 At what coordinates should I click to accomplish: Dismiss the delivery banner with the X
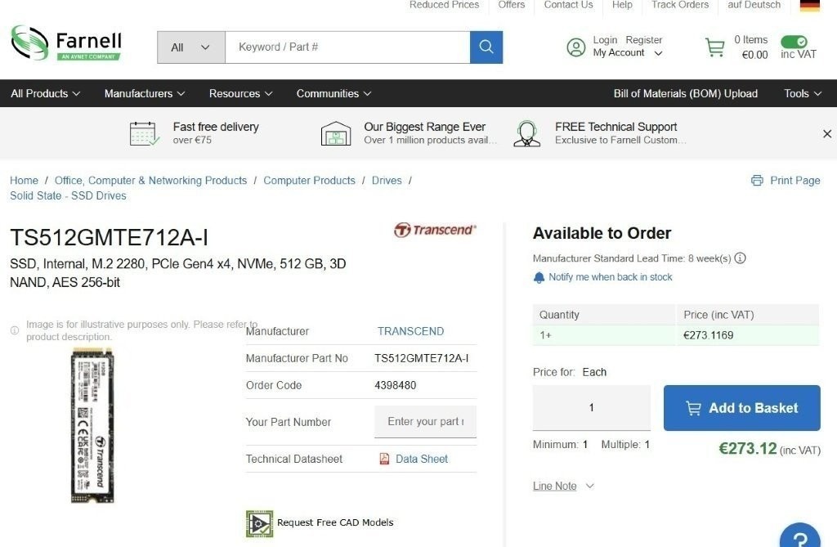click(826, 133)
